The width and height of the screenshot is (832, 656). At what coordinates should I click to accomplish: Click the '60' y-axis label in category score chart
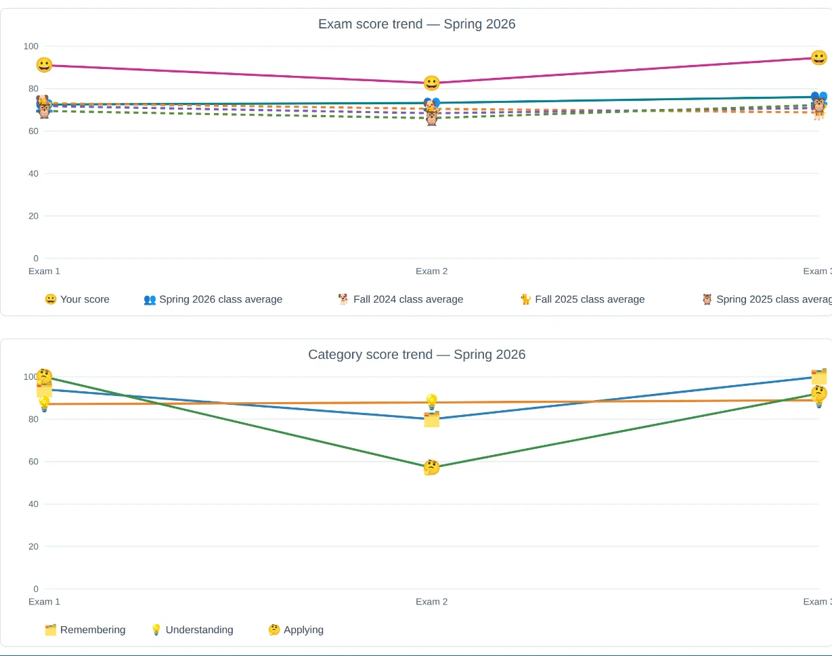(33, 462)
